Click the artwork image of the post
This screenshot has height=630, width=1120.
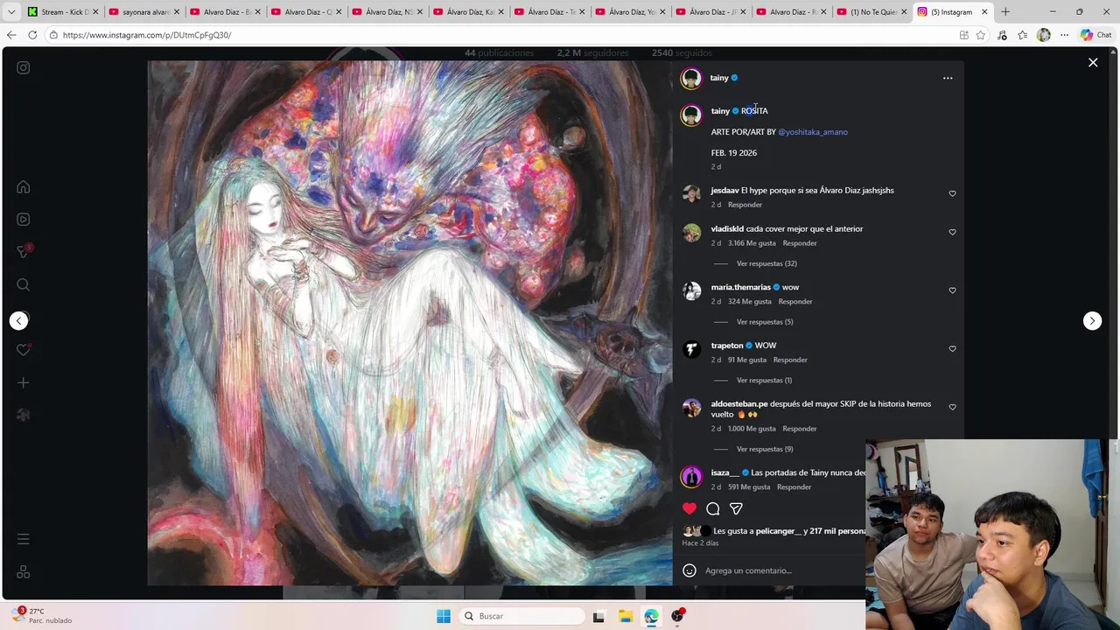point(409,323)
